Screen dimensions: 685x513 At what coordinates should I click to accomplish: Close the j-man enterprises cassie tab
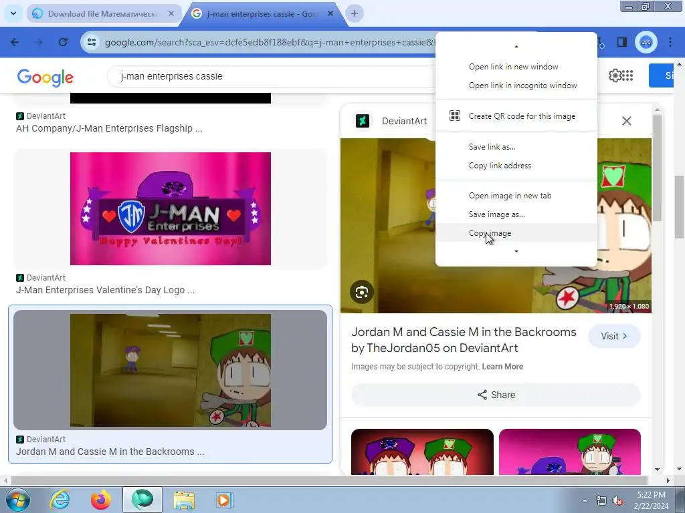tap(330, 13)
